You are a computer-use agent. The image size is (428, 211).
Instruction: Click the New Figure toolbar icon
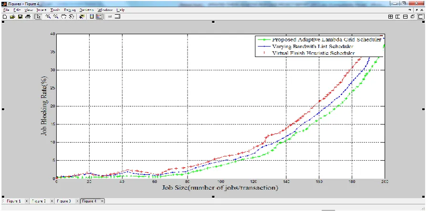(4, 17)
